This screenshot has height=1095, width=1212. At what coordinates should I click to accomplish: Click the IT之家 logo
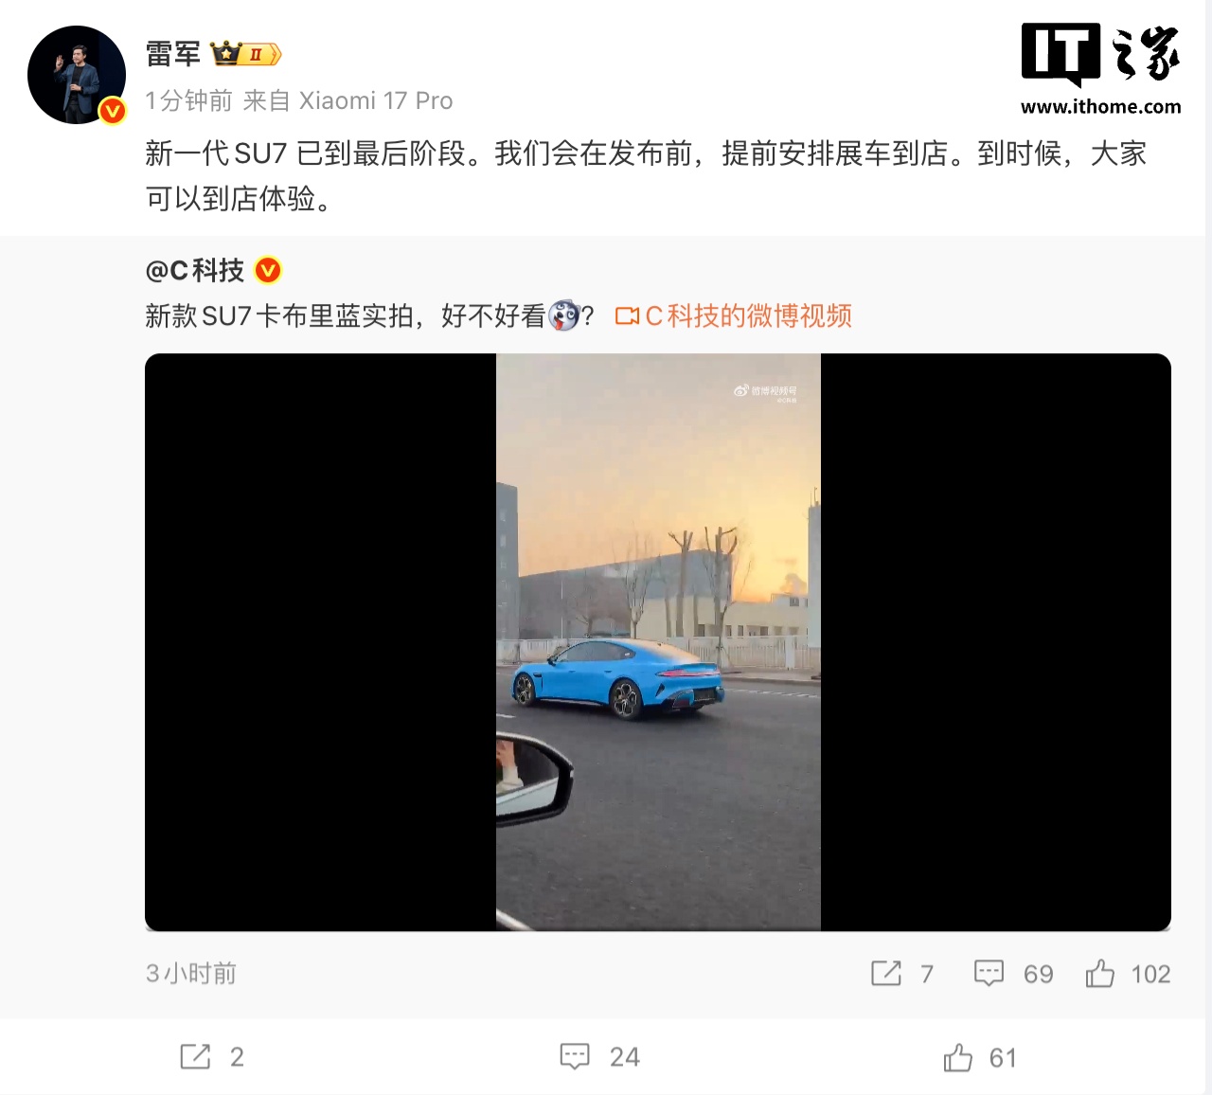point(1100,54)
